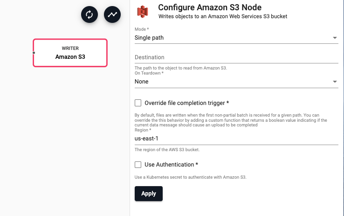The width and height of the screenshot is (344, 216).
Task: Click the circular refresh arrows button
Action: [x=89, y=14]
